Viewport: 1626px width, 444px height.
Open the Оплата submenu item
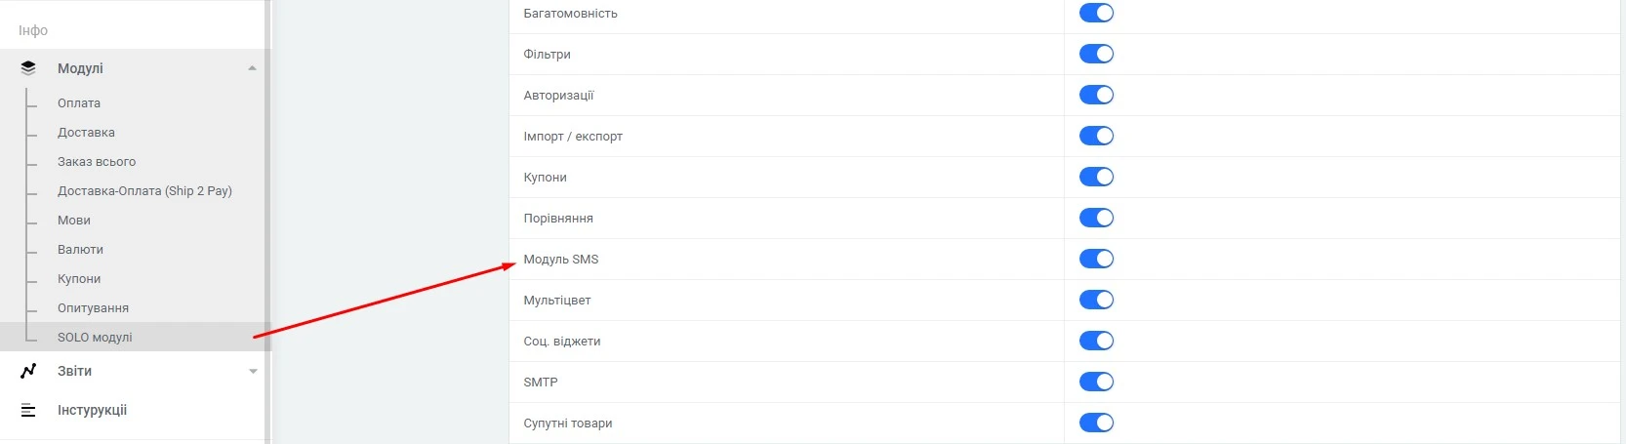(x=79, y=103)
